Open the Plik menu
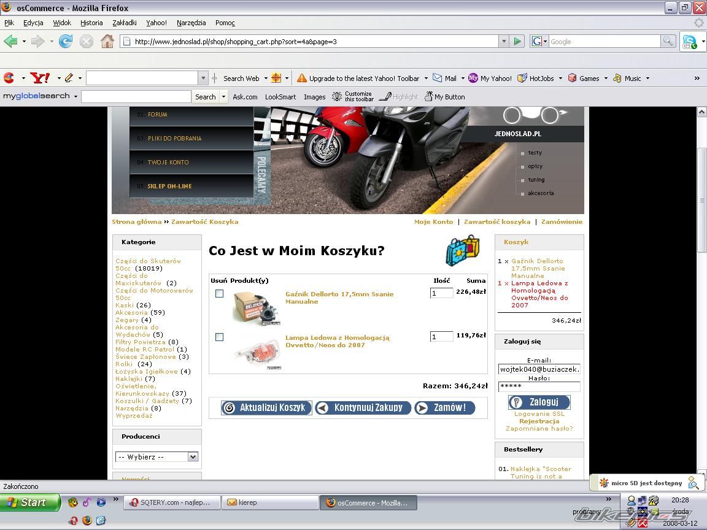 point(9,23)
